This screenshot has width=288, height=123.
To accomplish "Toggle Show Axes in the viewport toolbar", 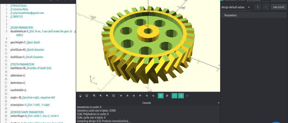I will tap(175, 95).
